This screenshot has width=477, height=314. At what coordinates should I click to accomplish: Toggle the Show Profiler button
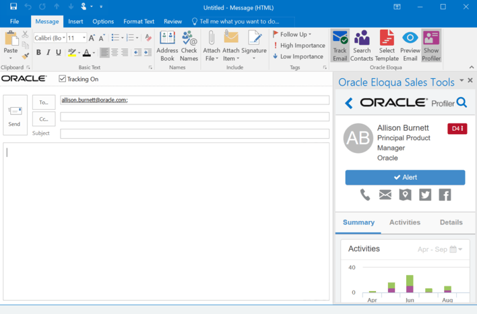pos(431,46)
